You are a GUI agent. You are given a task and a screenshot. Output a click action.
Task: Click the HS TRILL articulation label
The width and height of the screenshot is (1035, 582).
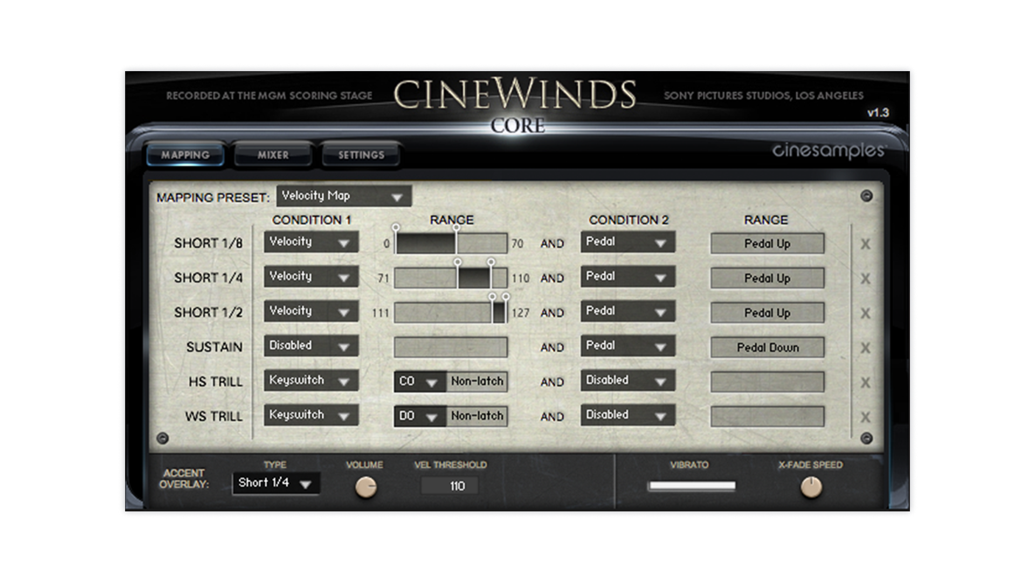[x=216, y=382]
